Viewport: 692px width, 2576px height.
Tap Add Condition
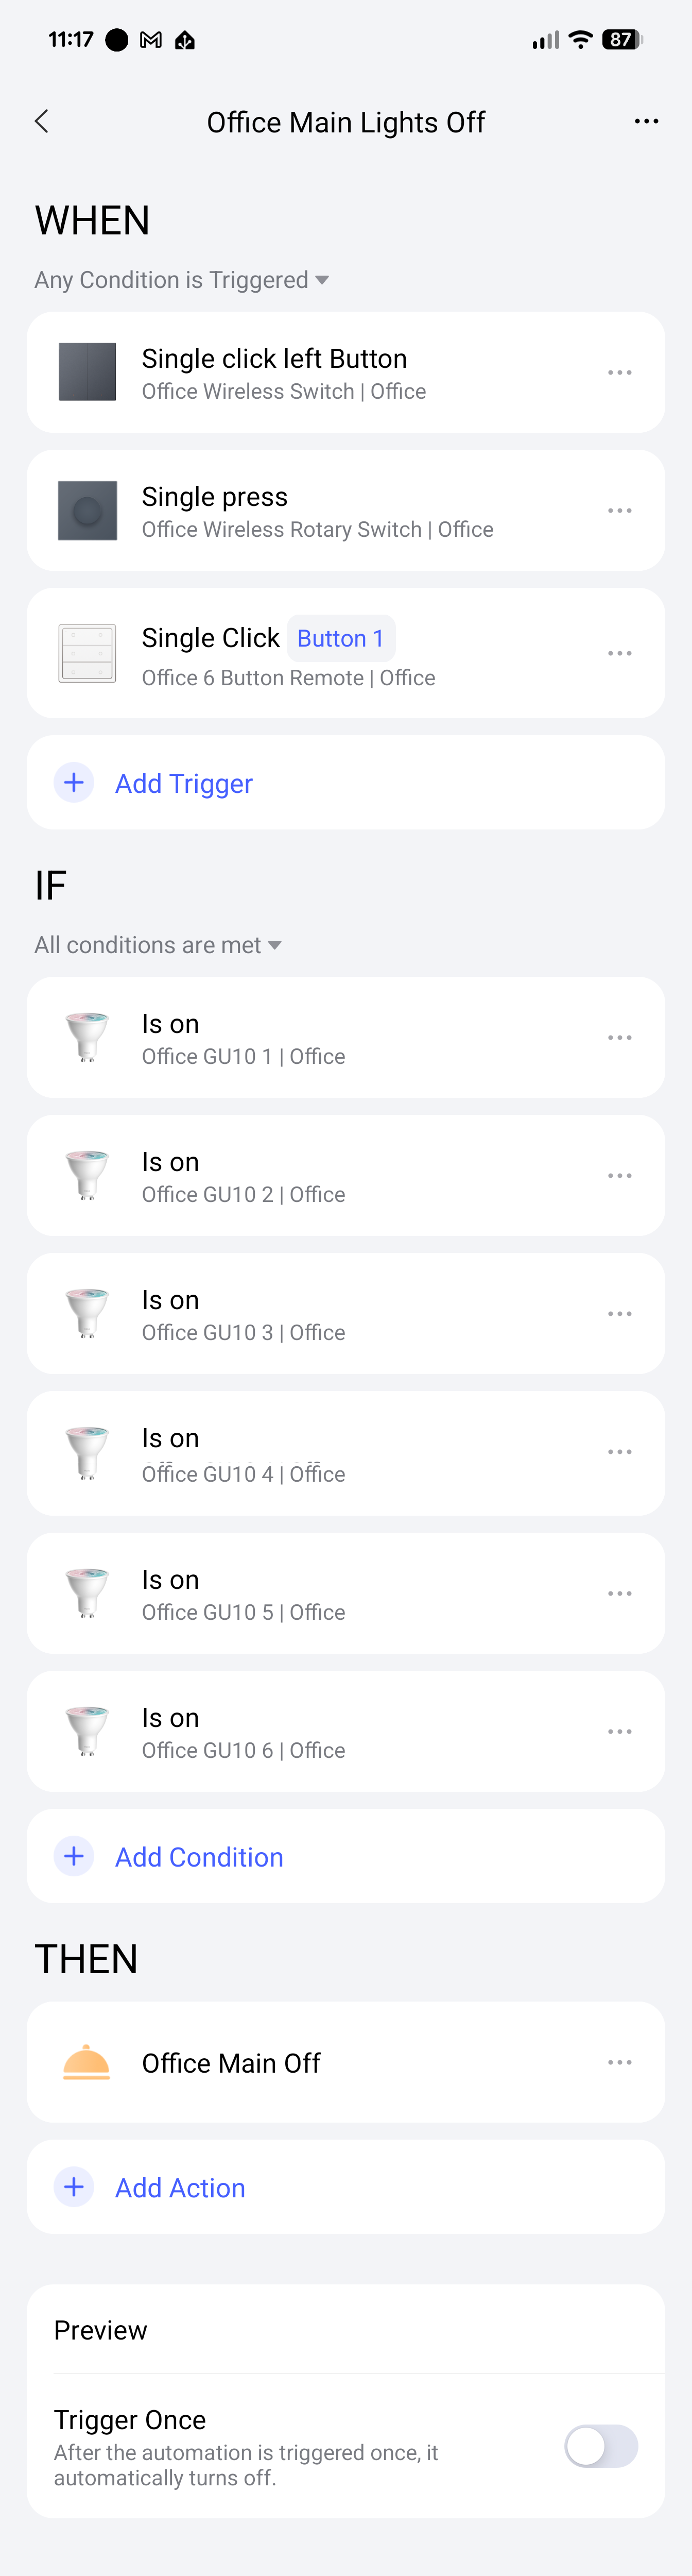click(x=199, y=1857)
